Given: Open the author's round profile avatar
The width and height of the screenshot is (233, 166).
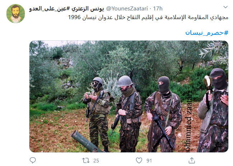Looking at the screenshot, I should coord(15,14).
